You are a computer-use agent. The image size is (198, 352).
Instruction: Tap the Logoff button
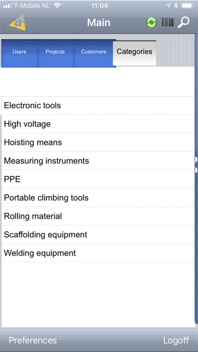pyautogui.click(x=176, y=340)
